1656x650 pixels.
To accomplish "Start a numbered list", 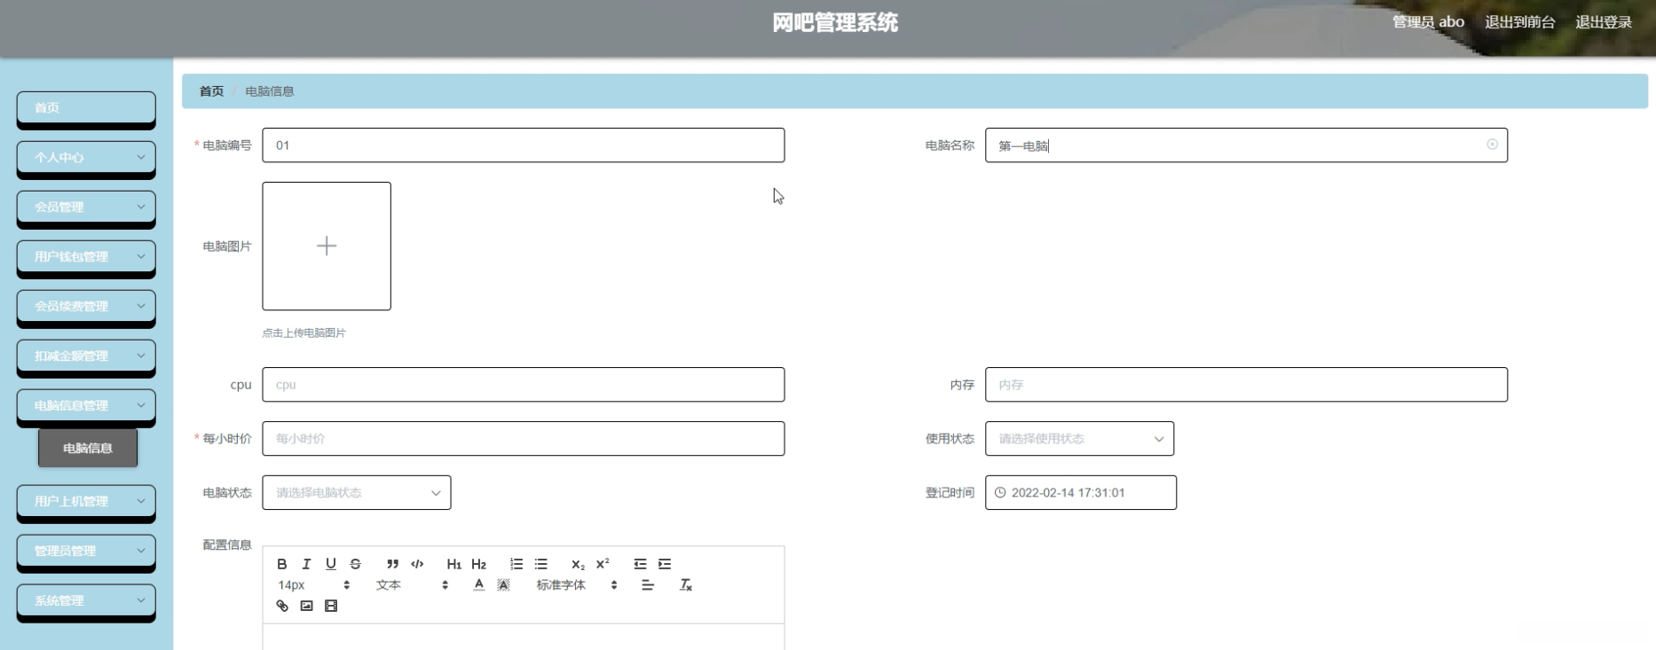I will (517, 564).
